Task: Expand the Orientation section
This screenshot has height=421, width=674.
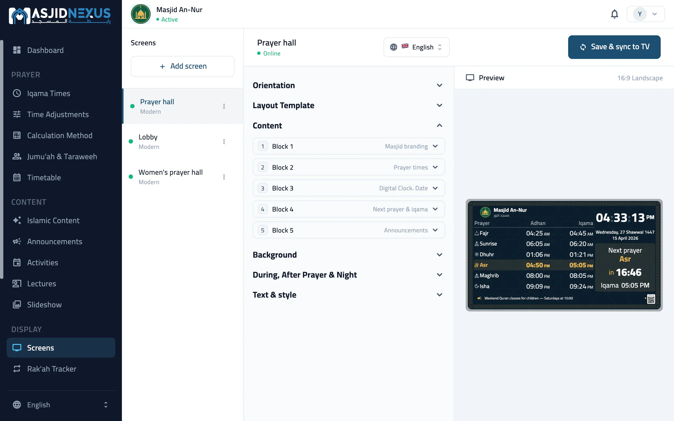Action: (x=348, y=85)
